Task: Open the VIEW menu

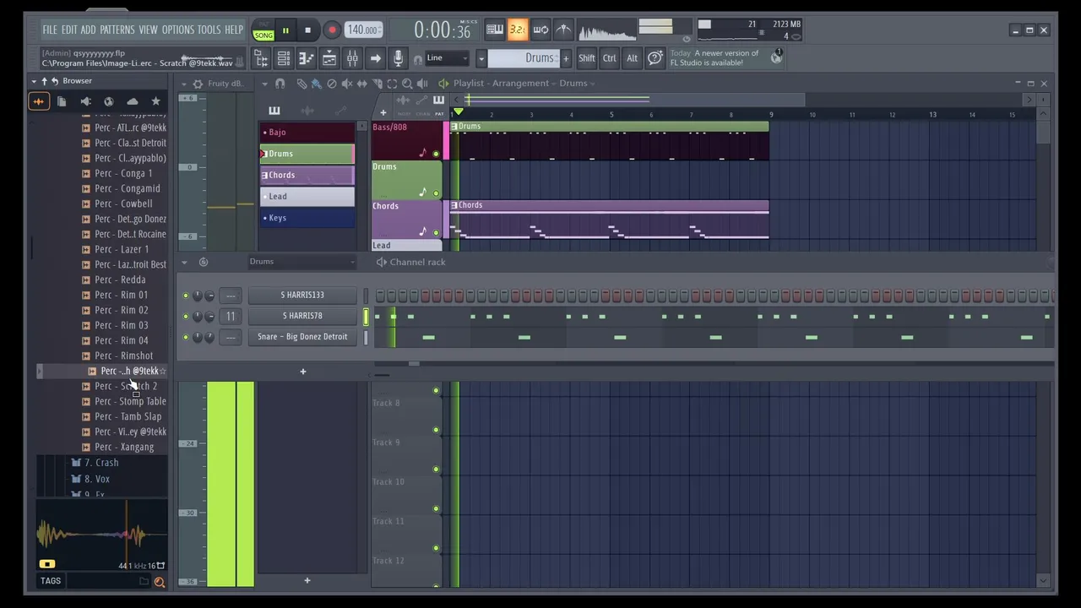Action: pyautogui.click(x=148, y=30)
